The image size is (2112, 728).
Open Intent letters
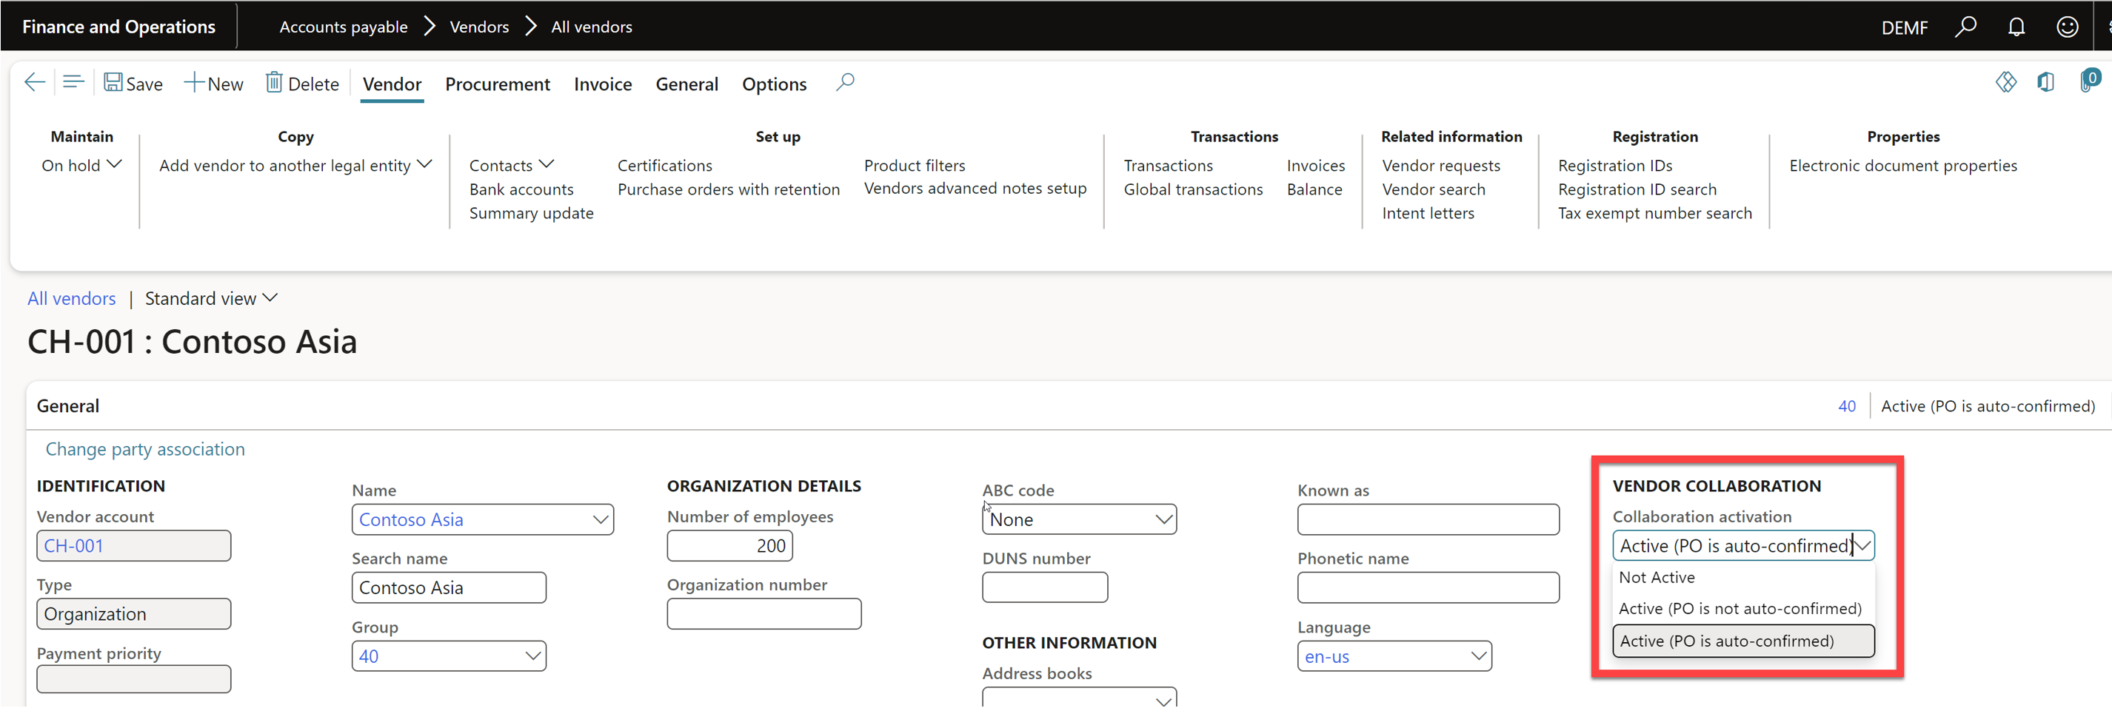click(x=1428, y=213)
